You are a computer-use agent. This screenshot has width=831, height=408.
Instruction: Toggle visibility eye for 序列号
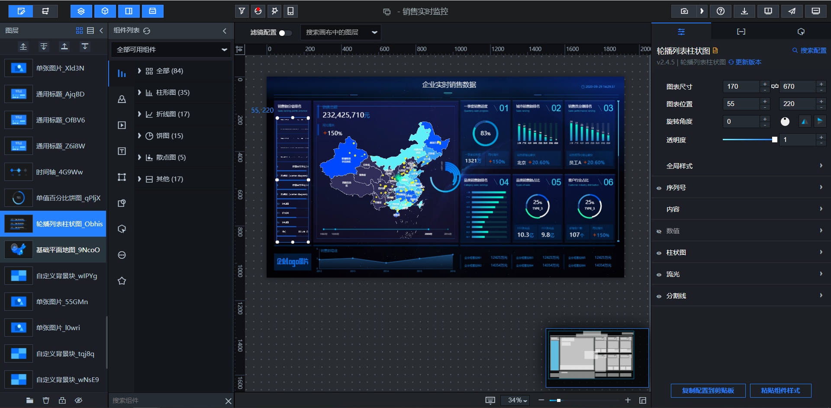click(659, 188)
